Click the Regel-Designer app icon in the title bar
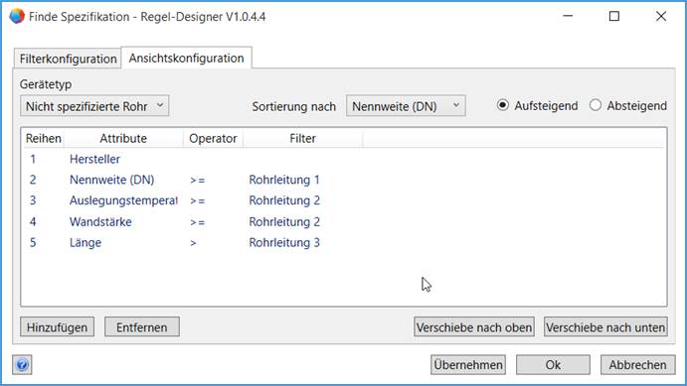Screen dimensions: 687x386 [17, 16]
